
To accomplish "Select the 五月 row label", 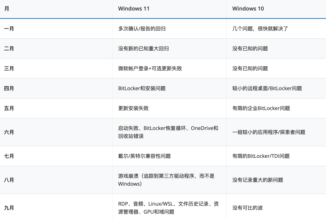I will (x=9, y=109).
